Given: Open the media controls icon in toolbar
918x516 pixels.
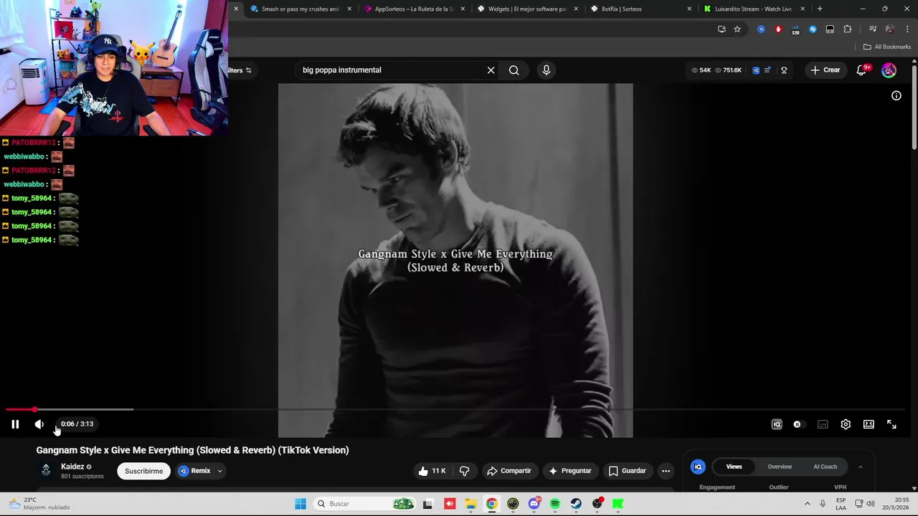Looking at the screenshot, I should [x=873, y=29].
